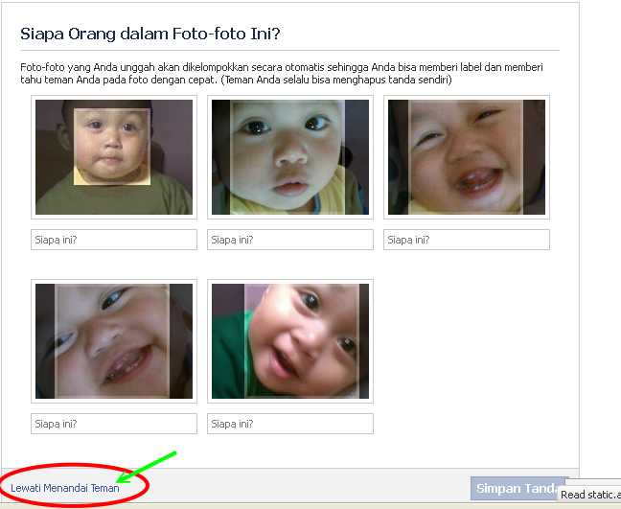Click the highlighted face box on olive-shirt baby
621x509 pixels.
(x=112, y=147)
